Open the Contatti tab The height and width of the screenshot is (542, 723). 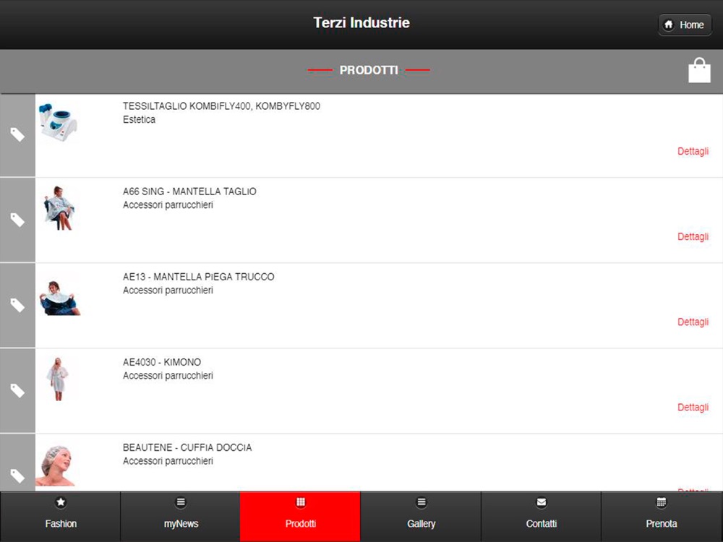coord(542,516)
